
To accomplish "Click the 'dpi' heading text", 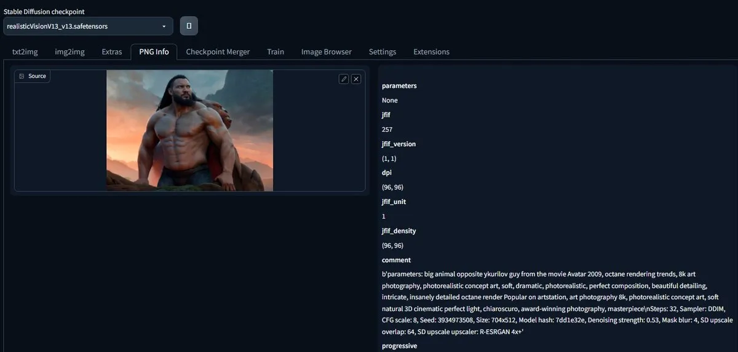I will coord(387,173).
